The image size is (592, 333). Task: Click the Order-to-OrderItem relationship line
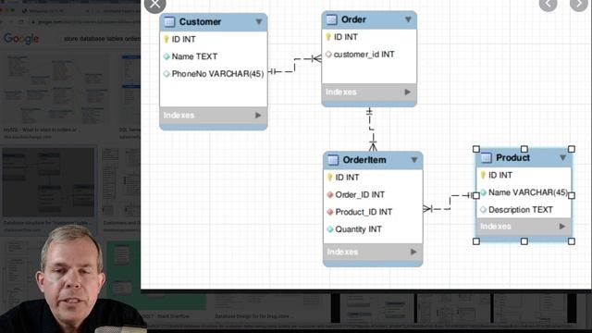coord(371,129)
